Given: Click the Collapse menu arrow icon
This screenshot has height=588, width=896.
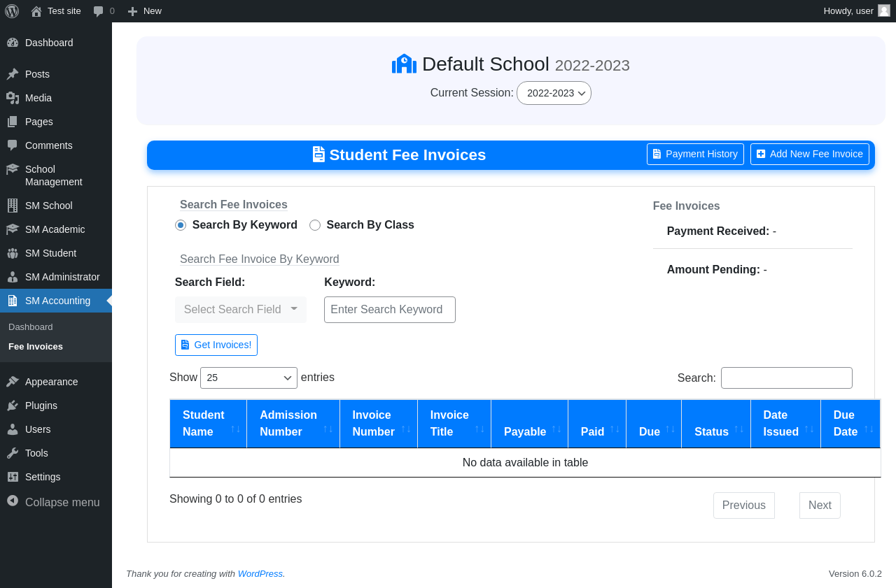Looking at the screenshot, I should point(13,501).
